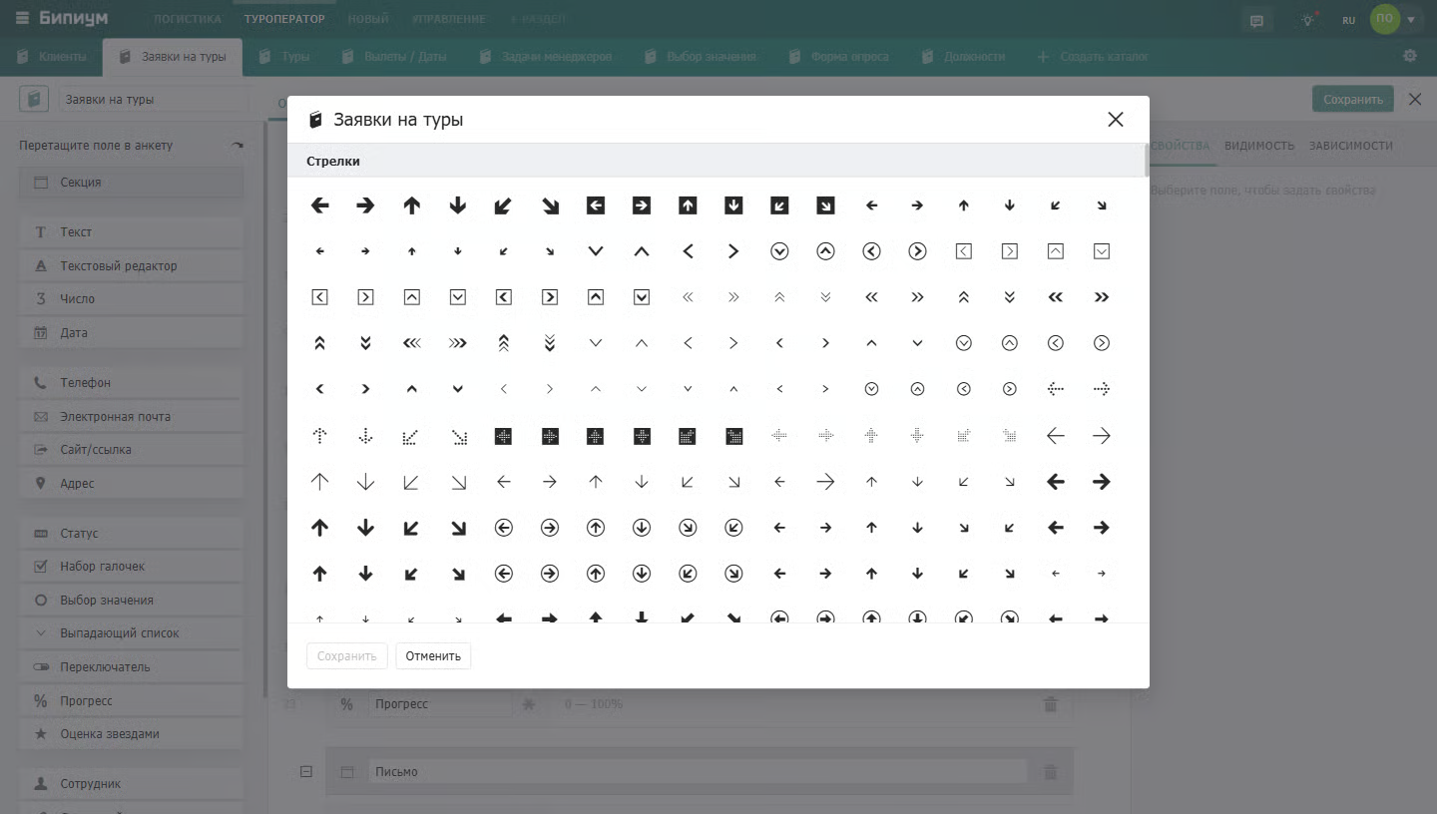
Task: Pick the dotted right arrow icon
Action: pos(1102,389)
